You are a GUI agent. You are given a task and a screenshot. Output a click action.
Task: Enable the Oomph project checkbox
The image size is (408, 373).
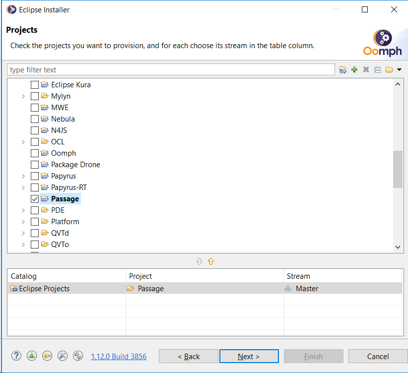pyautogui.click(x=35, y=153)
